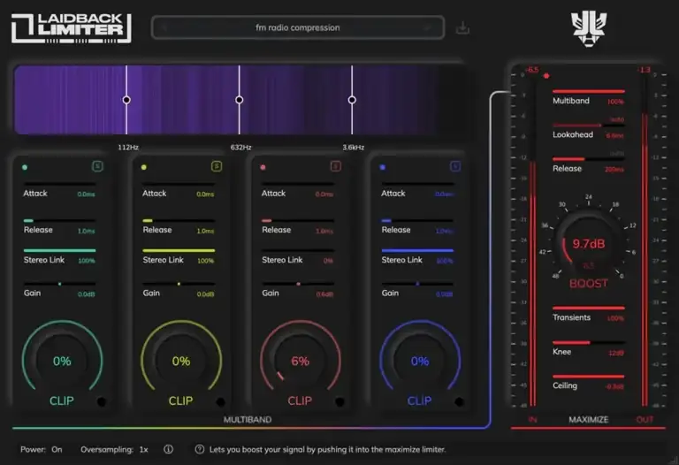The image size is (679, 465).
Task: Toggle the red maximize section power dot
Action: (546, 76)
